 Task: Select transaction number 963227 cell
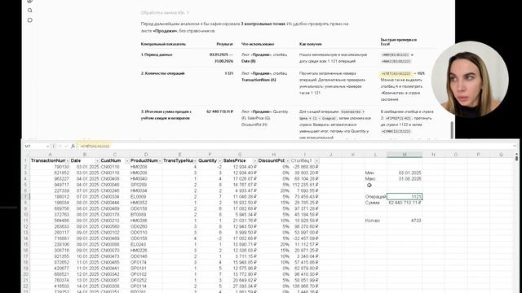pos(50,179)
